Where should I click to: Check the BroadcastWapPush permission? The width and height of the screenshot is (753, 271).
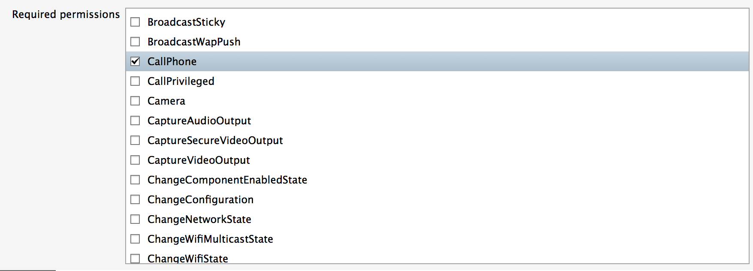(x=135, y=42)
